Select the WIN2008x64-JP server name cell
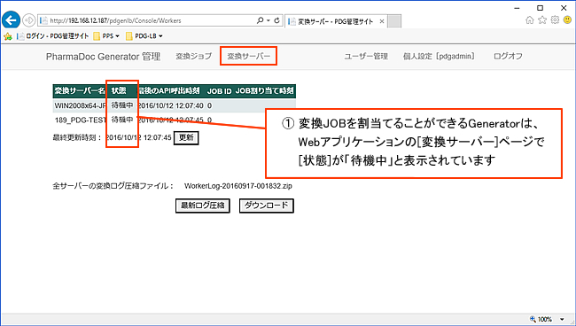 [x=81, y=105]
